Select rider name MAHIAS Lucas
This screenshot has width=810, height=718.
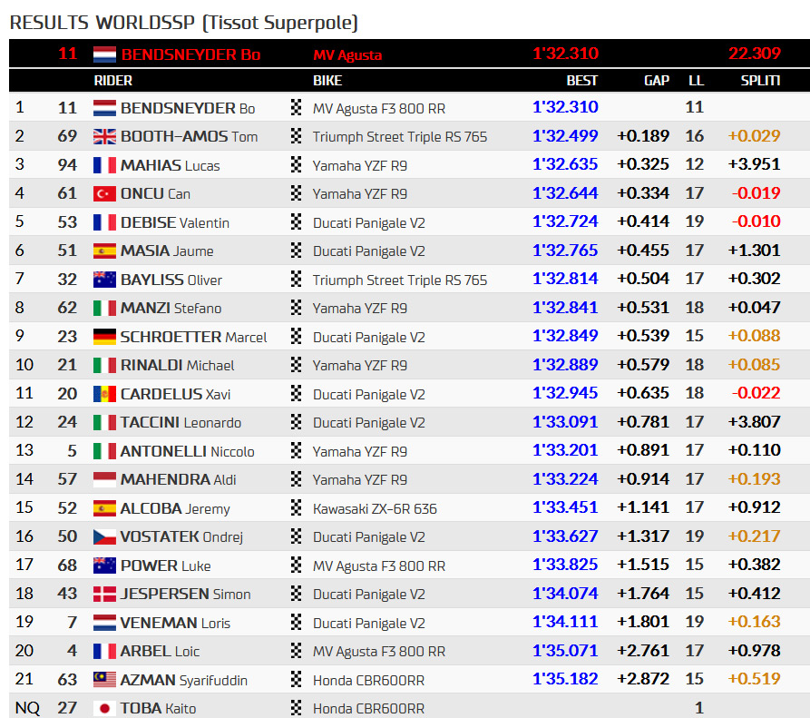pos(170,165)
